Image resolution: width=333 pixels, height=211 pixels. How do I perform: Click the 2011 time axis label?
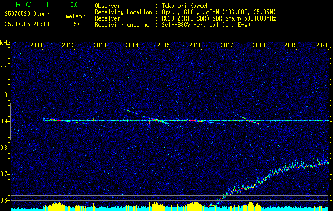coord(37,45)
